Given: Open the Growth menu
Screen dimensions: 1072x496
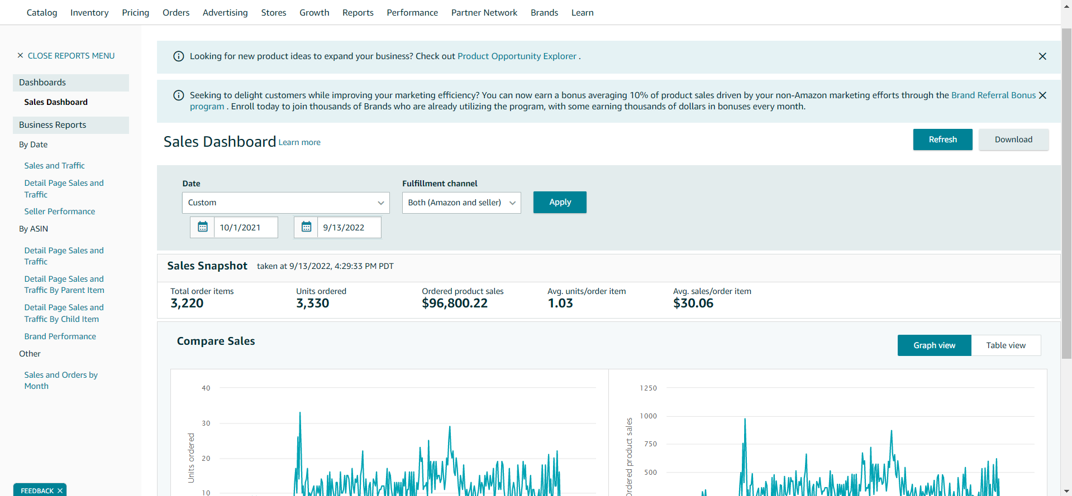Looking at the screenshot, I should click(x=315, y=12).
